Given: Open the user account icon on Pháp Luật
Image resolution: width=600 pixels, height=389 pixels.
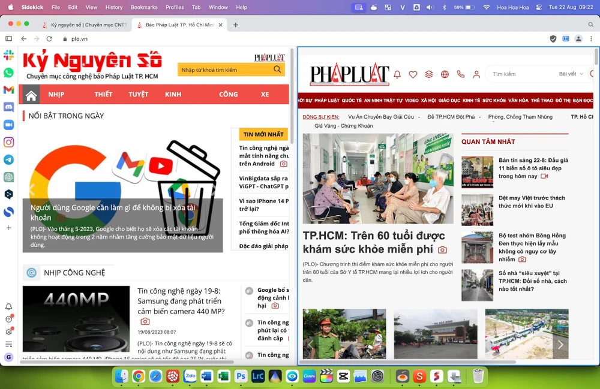Looking at the screenshot, I should coord(476,74).
